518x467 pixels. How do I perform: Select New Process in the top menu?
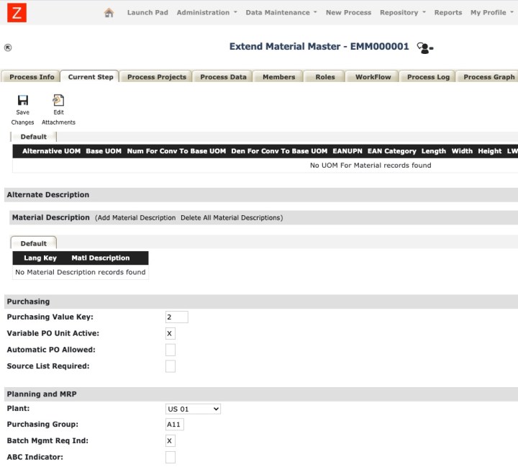pyautogui.click(x=348, y=12)
